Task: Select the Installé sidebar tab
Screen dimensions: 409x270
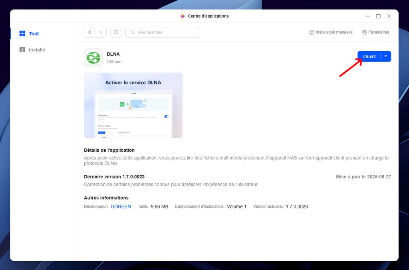Action: 37,50
